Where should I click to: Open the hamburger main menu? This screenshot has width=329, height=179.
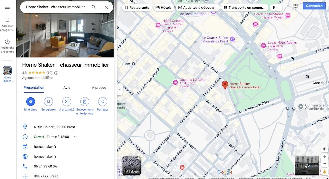[x=7, y=7]
